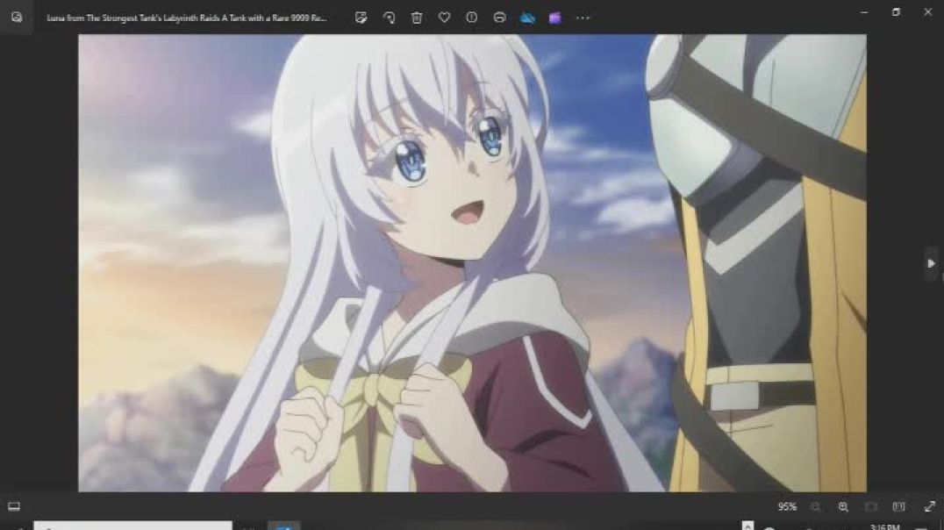The image size is (944, 530).
Task: Click the Luna image file title text
Action: click(187, 18)
